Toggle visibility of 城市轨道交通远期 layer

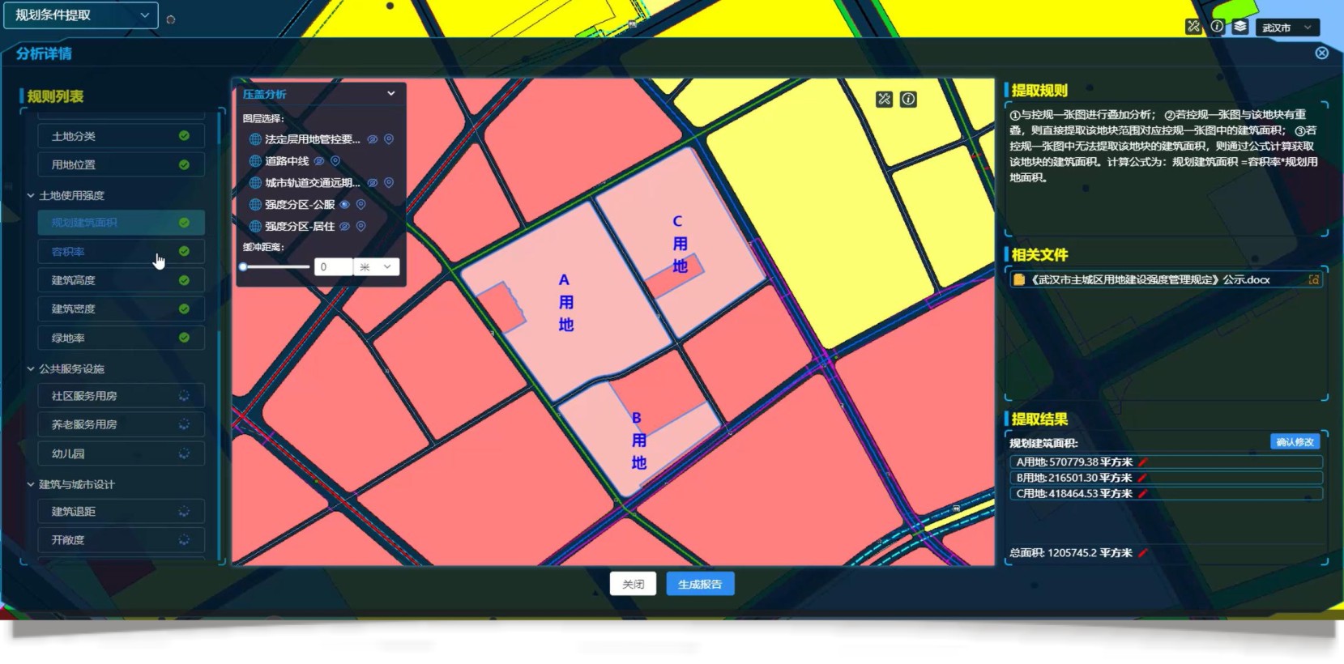[372, 183]
